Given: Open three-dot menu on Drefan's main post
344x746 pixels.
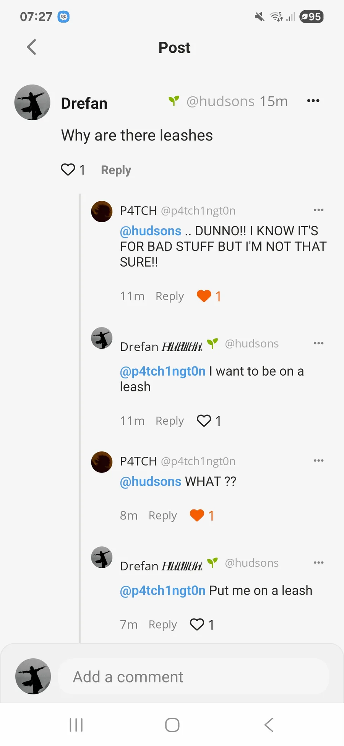Looking at the screenshot, I should pos(313,101).
